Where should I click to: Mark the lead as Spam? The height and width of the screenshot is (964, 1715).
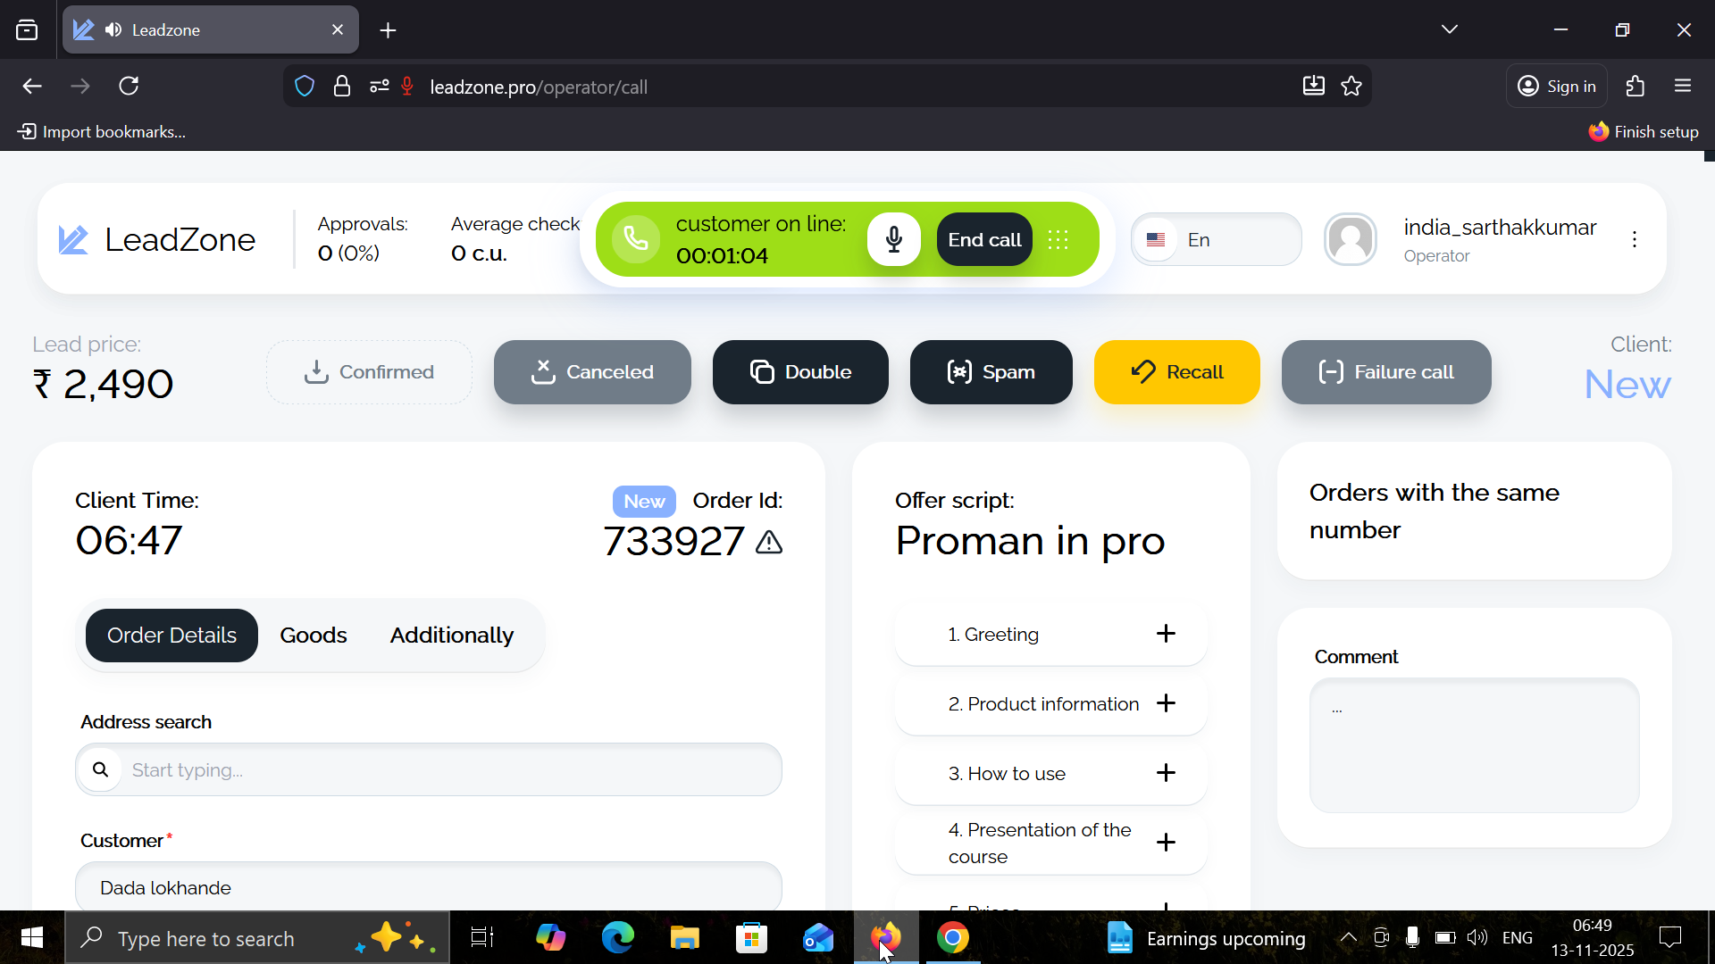point(991,372)
